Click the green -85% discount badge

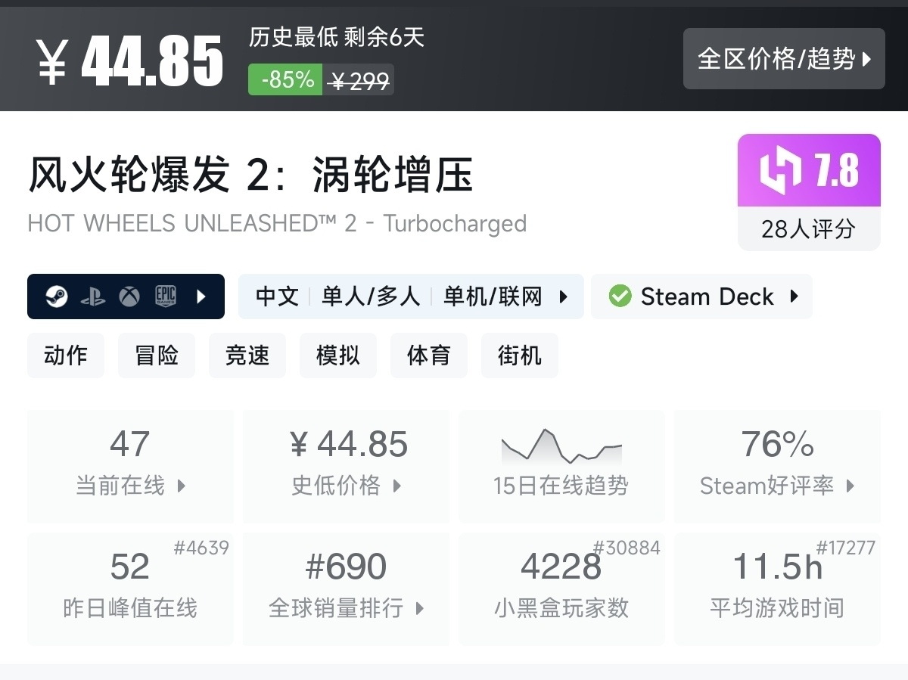[286, 79]
